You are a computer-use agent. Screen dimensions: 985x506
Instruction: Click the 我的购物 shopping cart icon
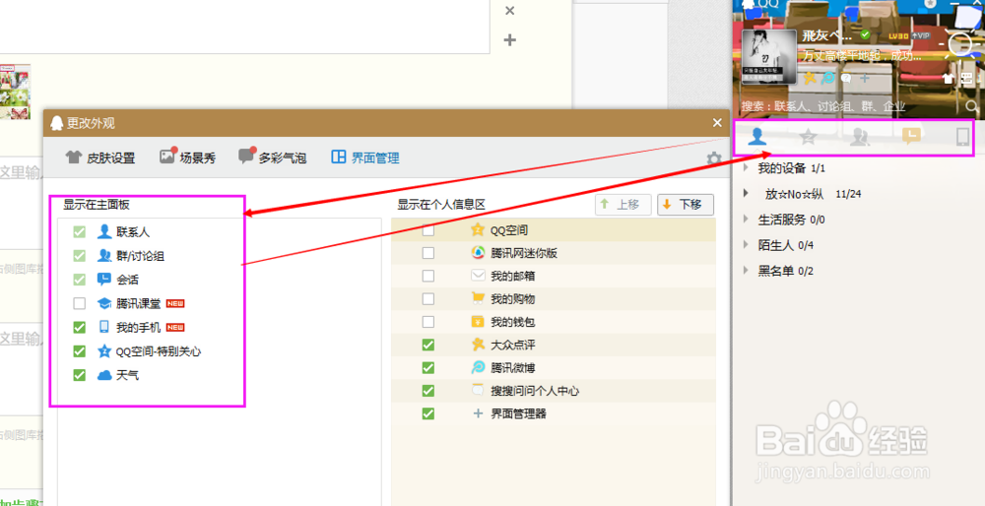[x=478, y=299]
